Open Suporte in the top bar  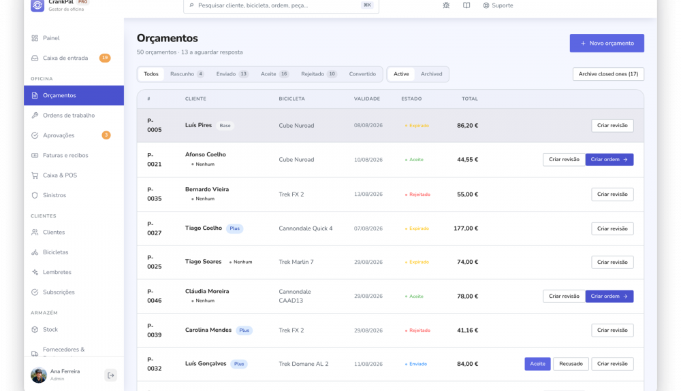[x=498, y=5]
